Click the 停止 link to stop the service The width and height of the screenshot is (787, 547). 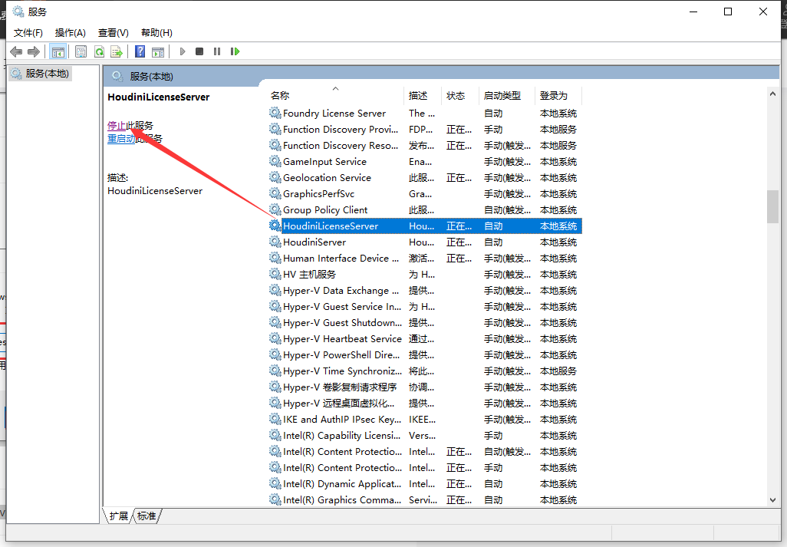117,125
